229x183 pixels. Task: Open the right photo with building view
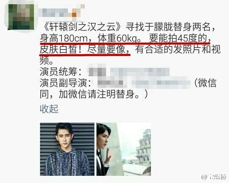[123, 149]
